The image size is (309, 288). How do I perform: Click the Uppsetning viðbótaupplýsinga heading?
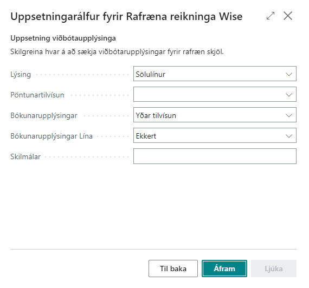(x=63, y=38)
